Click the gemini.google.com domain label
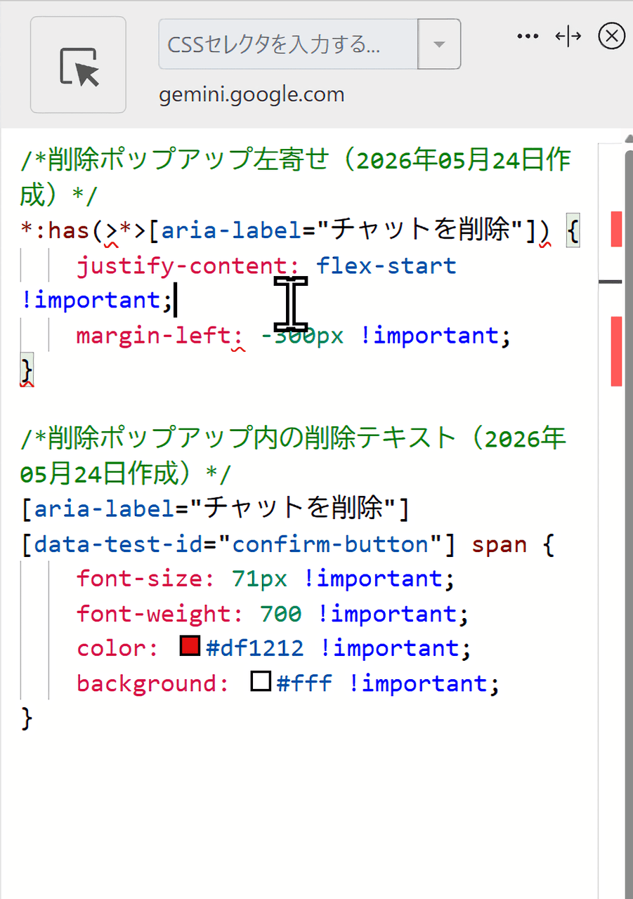 252,95
